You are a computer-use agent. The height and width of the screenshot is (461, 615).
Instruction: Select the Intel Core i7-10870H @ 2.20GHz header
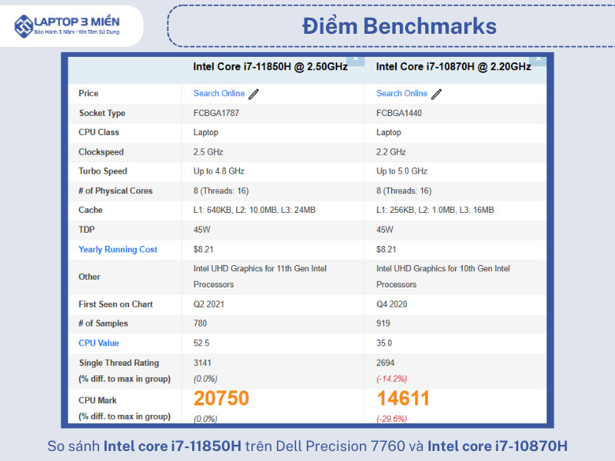click(x=453, y=67)
